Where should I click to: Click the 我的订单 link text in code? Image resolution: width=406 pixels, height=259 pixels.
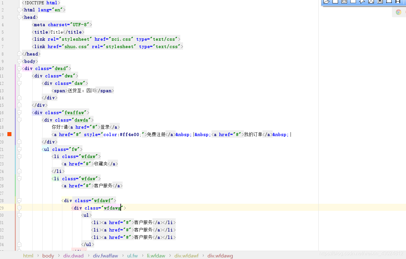[x=253, y=135]
